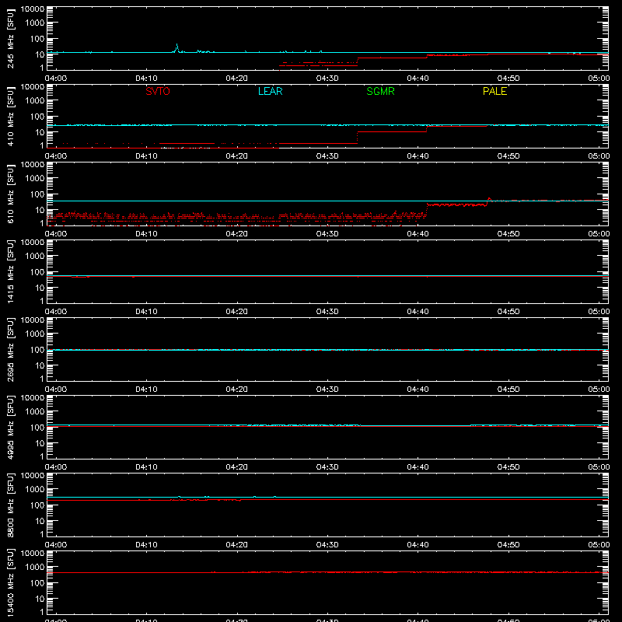
Task: Click 04:00 tick label below 410 MHz plot
Action: (x=56, y=156)
